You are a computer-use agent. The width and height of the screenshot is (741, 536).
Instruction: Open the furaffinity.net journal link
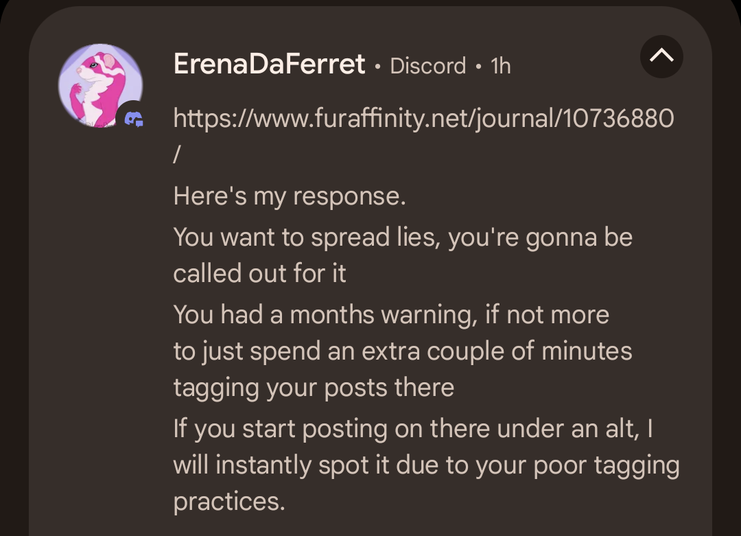[423, 119]
